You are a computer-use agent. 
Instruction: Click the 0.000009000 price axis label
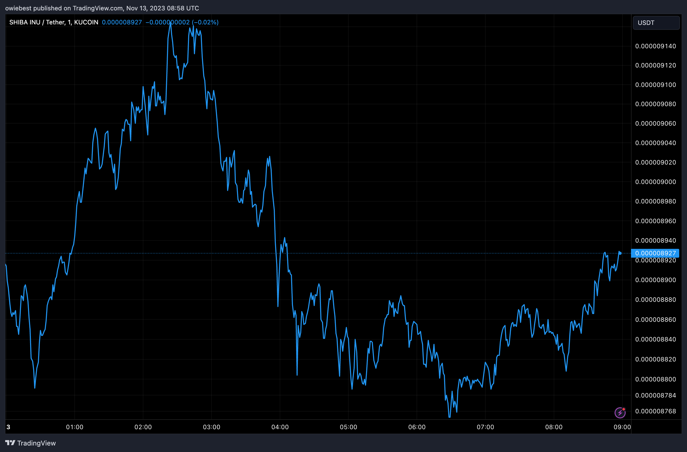[655, 182]
